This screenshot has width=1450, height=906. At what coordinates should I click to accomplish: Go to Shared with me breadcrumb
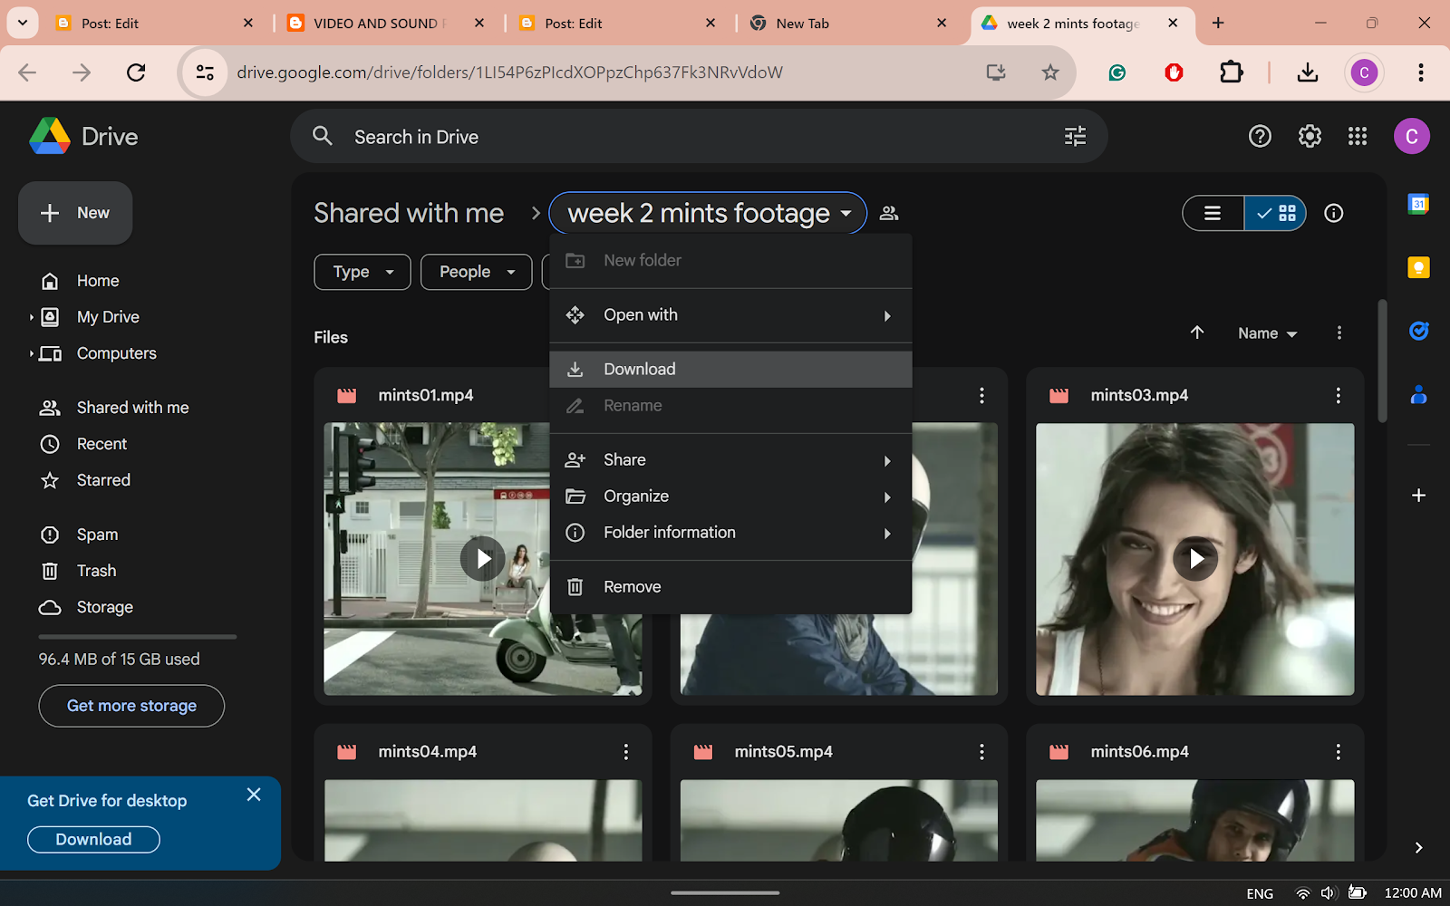(409, 213)
